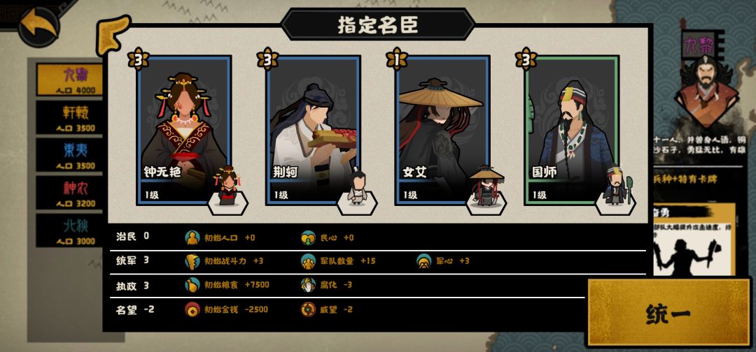Image resolution: width=756 pixels, height=352 pixels.
Task: Select the 钟无艳 minister card
Action: [x=183, y=130]
